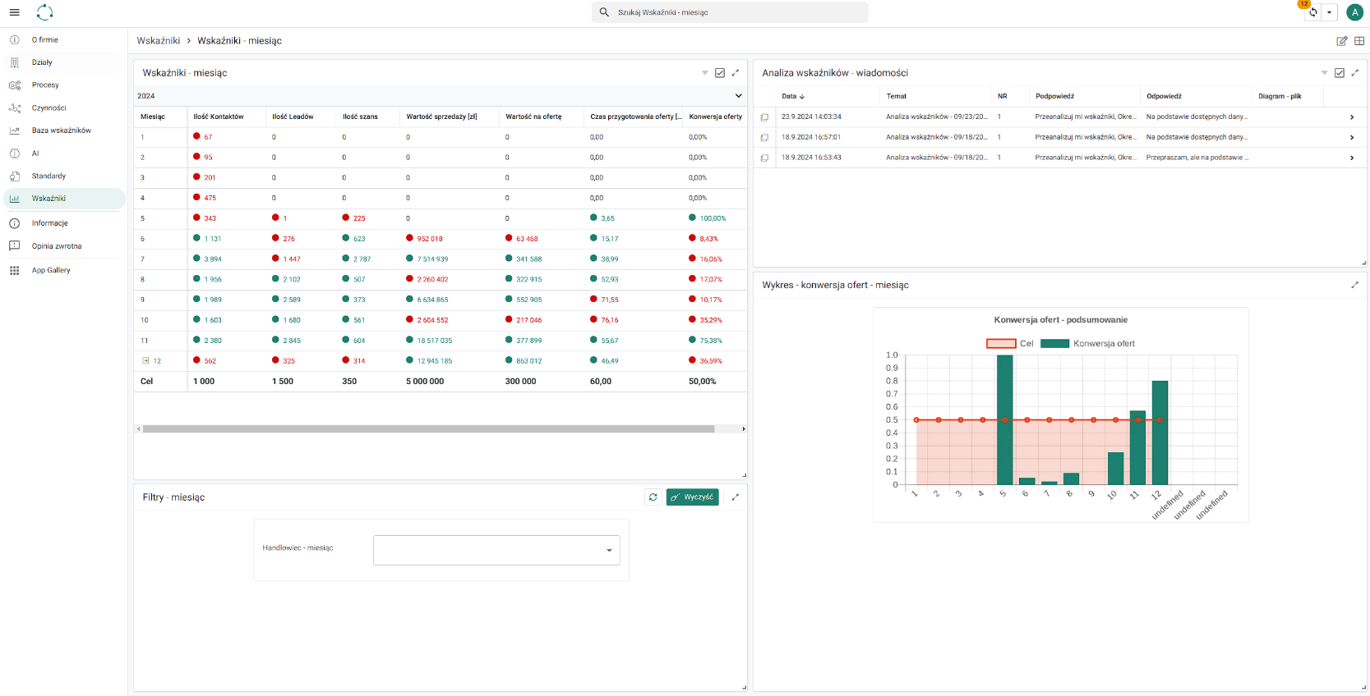
Task: Sort by Ilość Kontaktów column header
Action: pyautogui.click(x=219, y=117)
